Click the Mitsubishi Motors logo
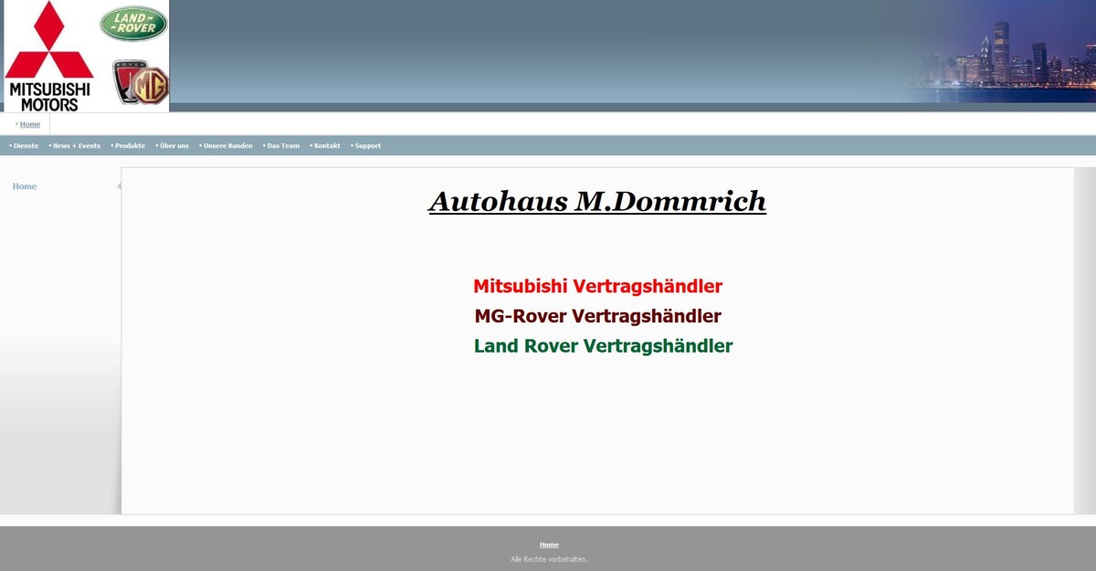The image size is (1096, 571). click(49, 55)
